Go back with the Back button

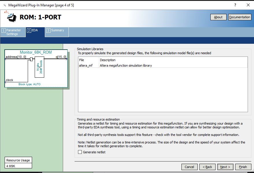pos(207,167)
